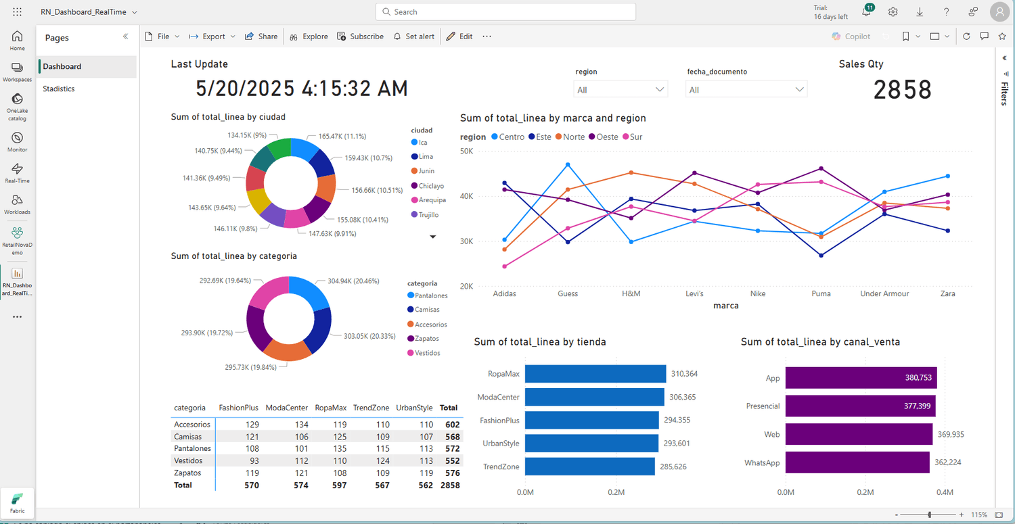Screen dimensions: 1015x524
Task: Refresh visuals using the refresh icon
Action: [x=966, y=37]
